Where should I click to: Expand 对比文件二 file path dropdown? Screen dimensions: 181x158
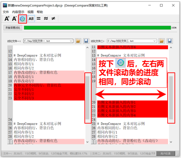tap(155, 41)
